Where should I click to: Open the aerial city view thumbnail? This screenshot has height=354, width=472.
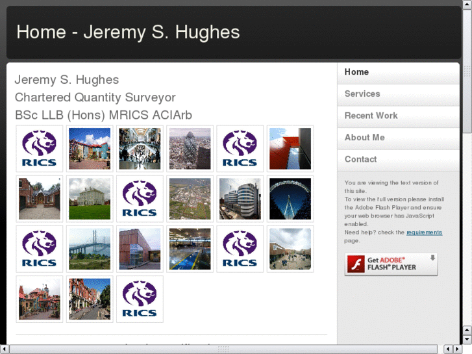(x=190, y=199)
